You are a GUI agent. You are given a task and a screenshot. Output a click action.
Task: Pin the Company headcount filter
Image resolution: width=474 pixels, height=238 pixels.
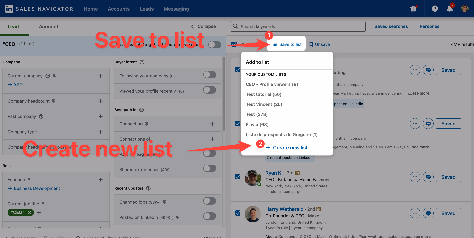coord(53,101)
